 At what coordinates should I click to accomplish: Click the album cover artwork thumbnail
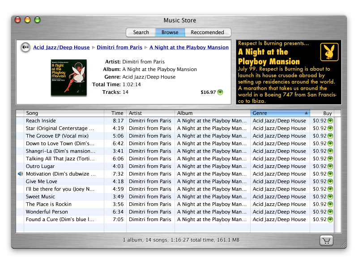coord(69,77)
